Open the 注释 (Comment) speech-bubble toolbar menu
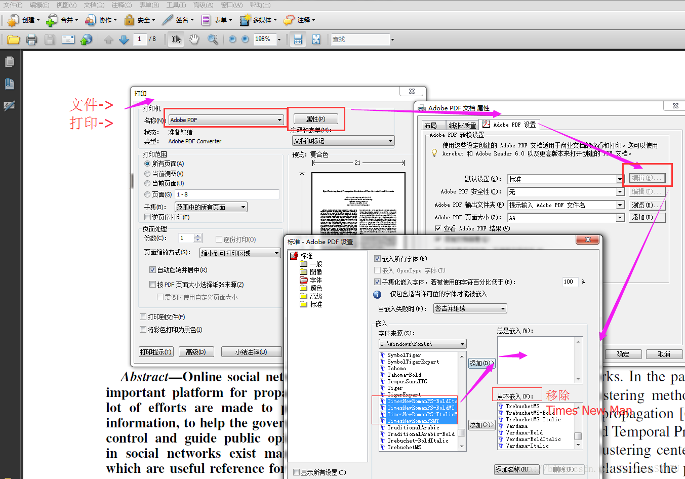The image size is (685, 479). click(299, 20)
